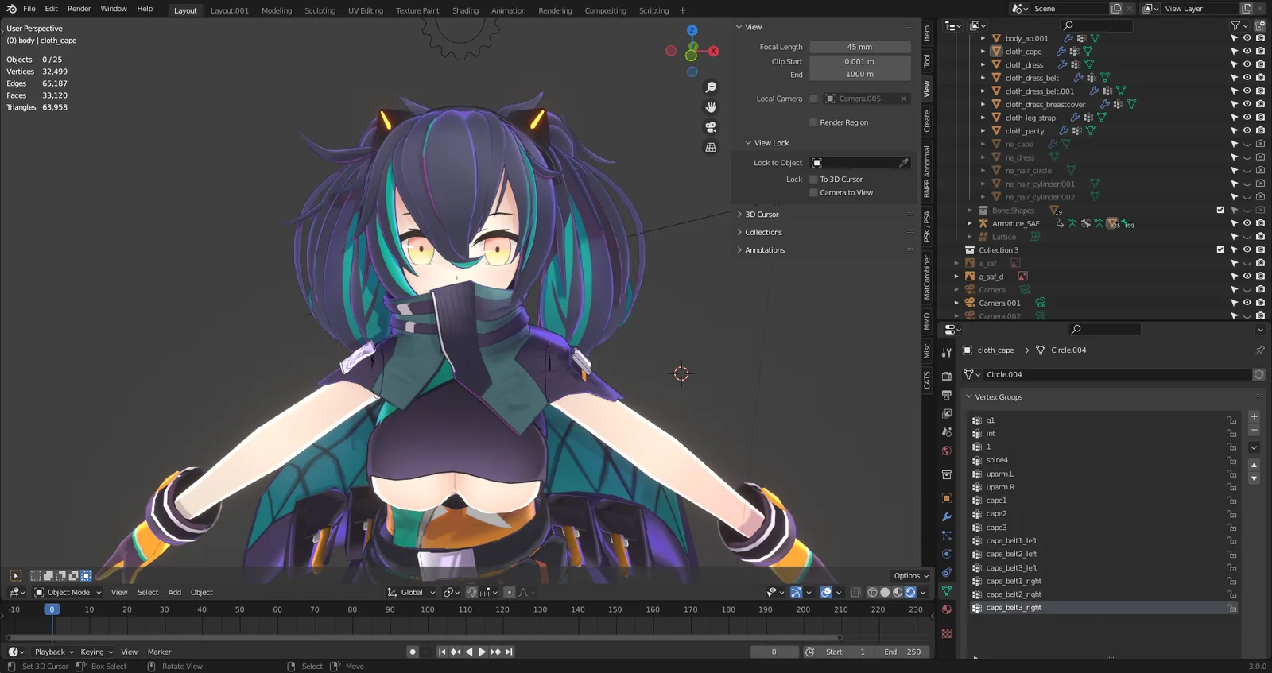Image resolution: width=1272 pixels, height=673 pixels.
Task: Switch to the Sculpting workspace tab
Action: (320, 10)
